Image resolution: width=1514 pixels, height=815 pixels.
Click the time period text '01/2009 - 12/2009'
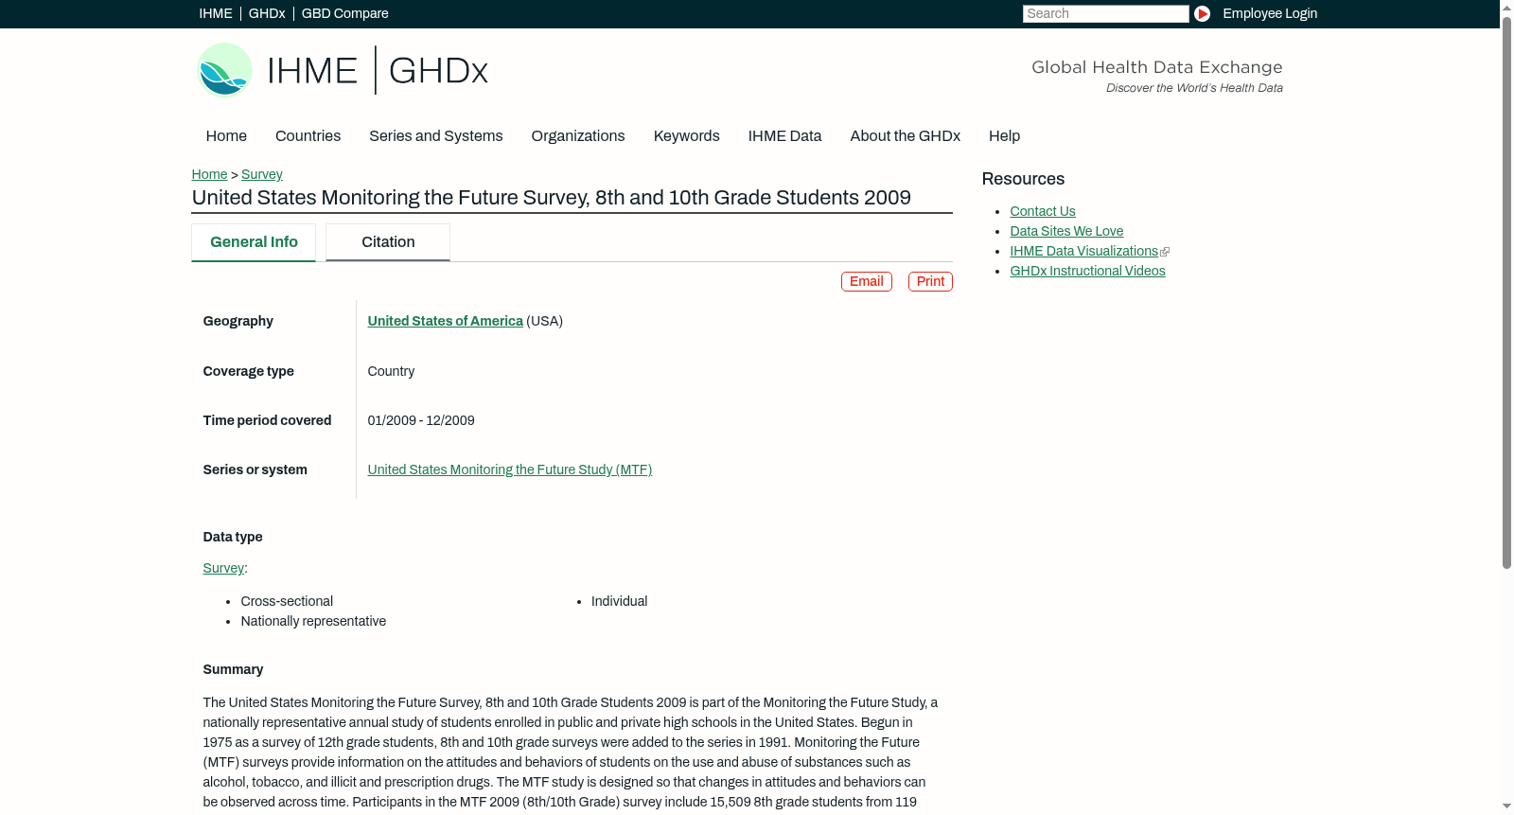tap(421, 420)
